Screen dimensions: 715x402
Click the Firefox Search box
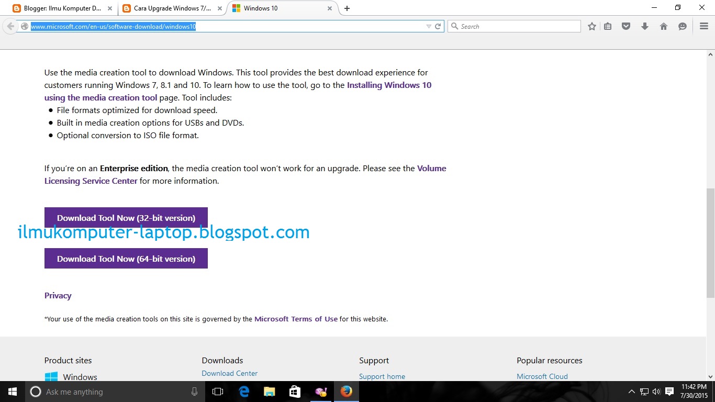[515, 26]
